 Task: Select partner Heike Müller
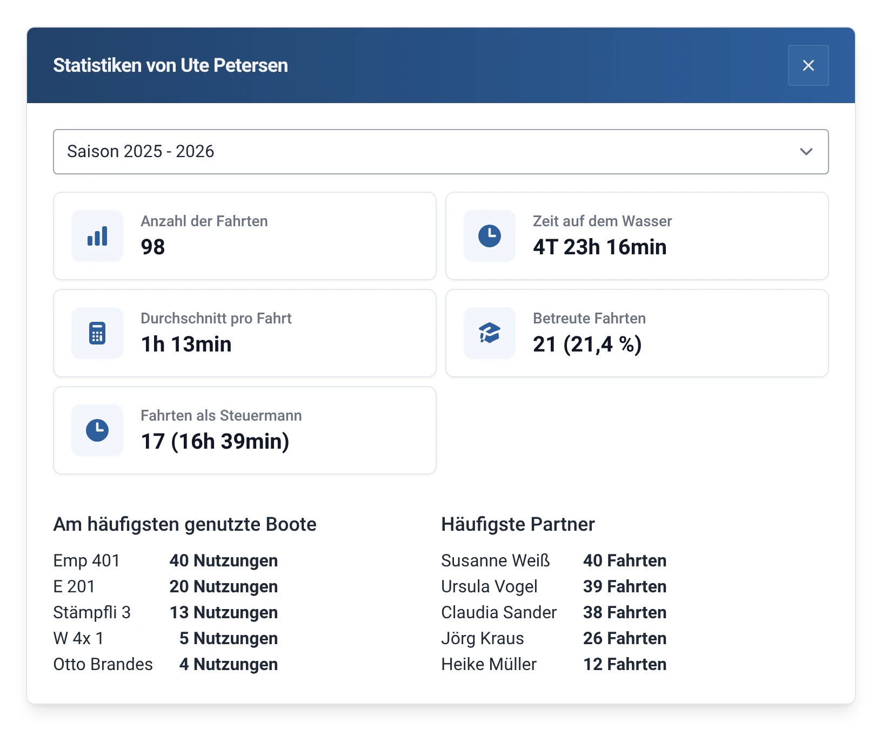coord(489,664)
